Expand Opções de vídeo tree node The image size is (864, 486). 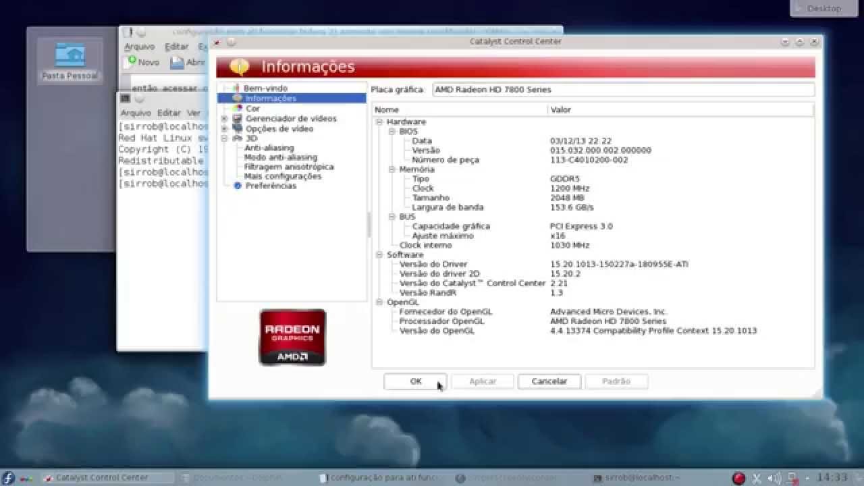click(224, 128)
